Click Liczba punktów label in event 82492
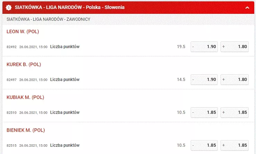This screenshot has height=154, width=256. click(x=65, y=47)
